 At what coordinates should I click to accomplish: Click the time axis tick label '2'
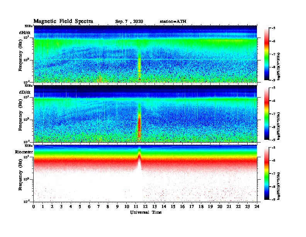[52, 207]
